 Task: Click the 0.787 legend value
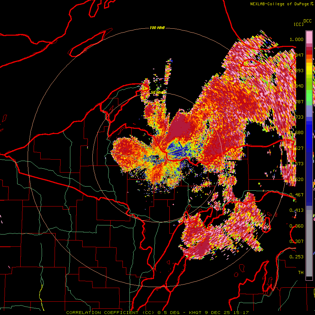[x=296, y=101]
